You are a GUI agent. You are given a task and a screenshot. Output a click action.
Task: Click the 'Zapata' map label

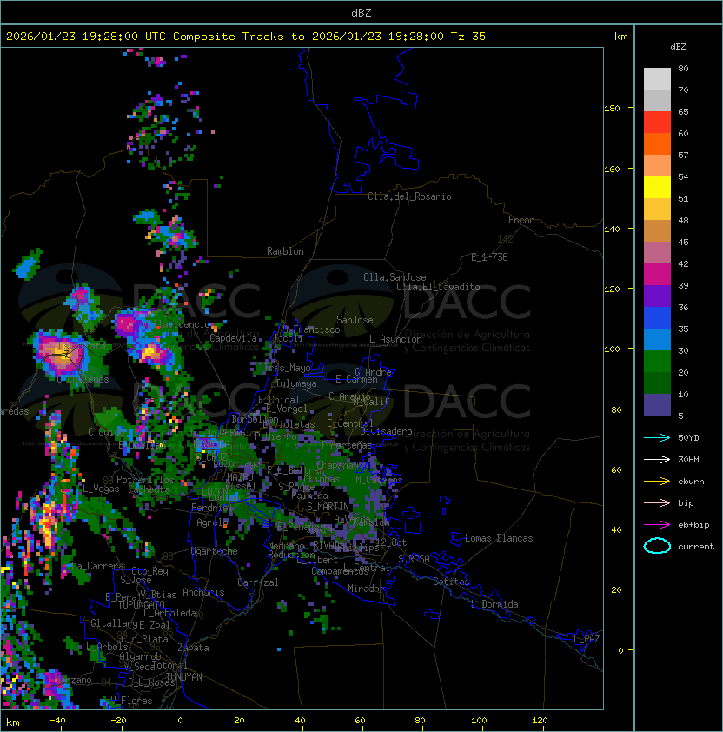click(193, 648)
